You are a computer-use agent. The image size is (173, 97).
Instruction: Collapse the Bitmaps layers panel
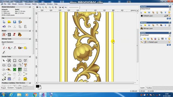pos(170,23)
